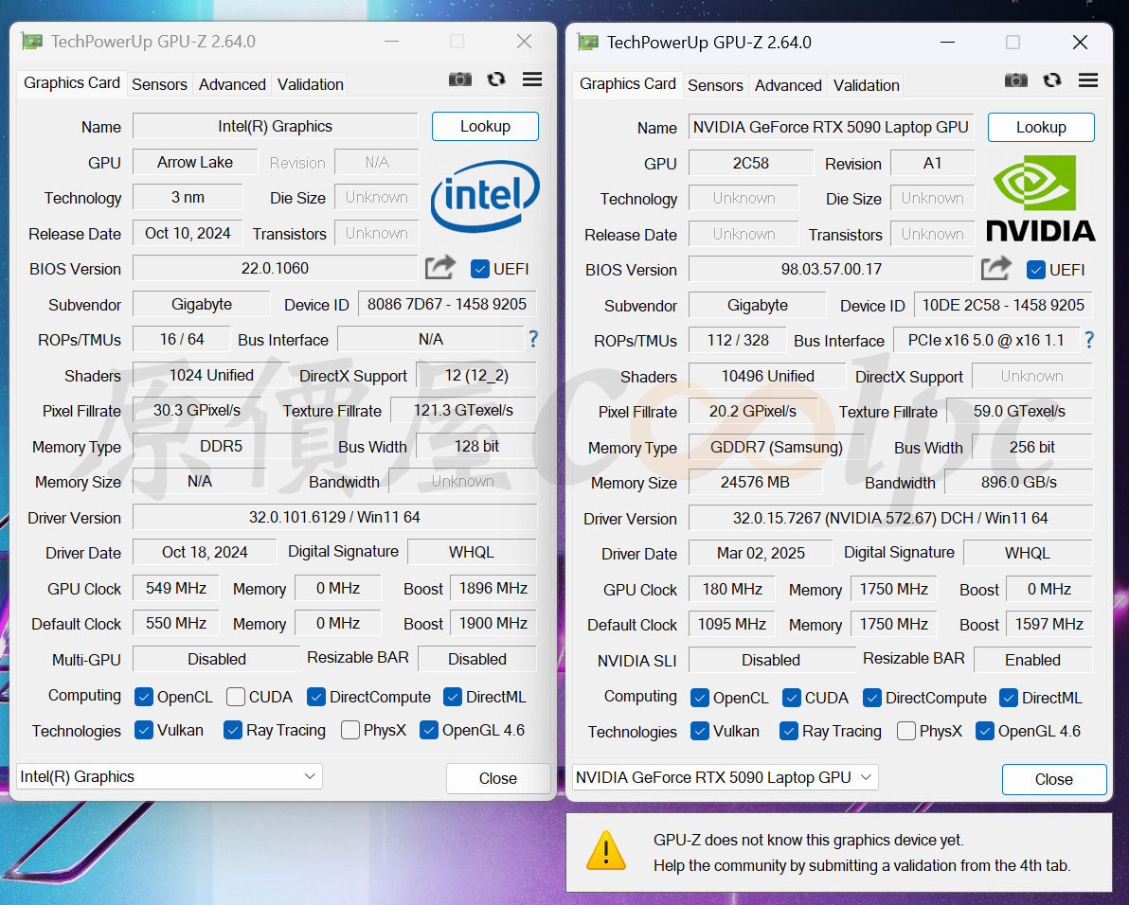This screenshot has width=1129, height=905.
Task: Open the Intel(R) Graphics device dropdown
Action: pos(170,777)
